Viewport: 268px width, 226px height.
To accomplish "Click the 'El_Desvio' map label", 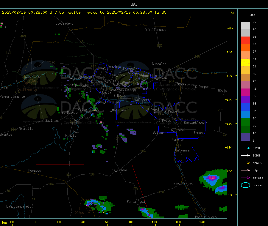I will click(x=70, y=113).
